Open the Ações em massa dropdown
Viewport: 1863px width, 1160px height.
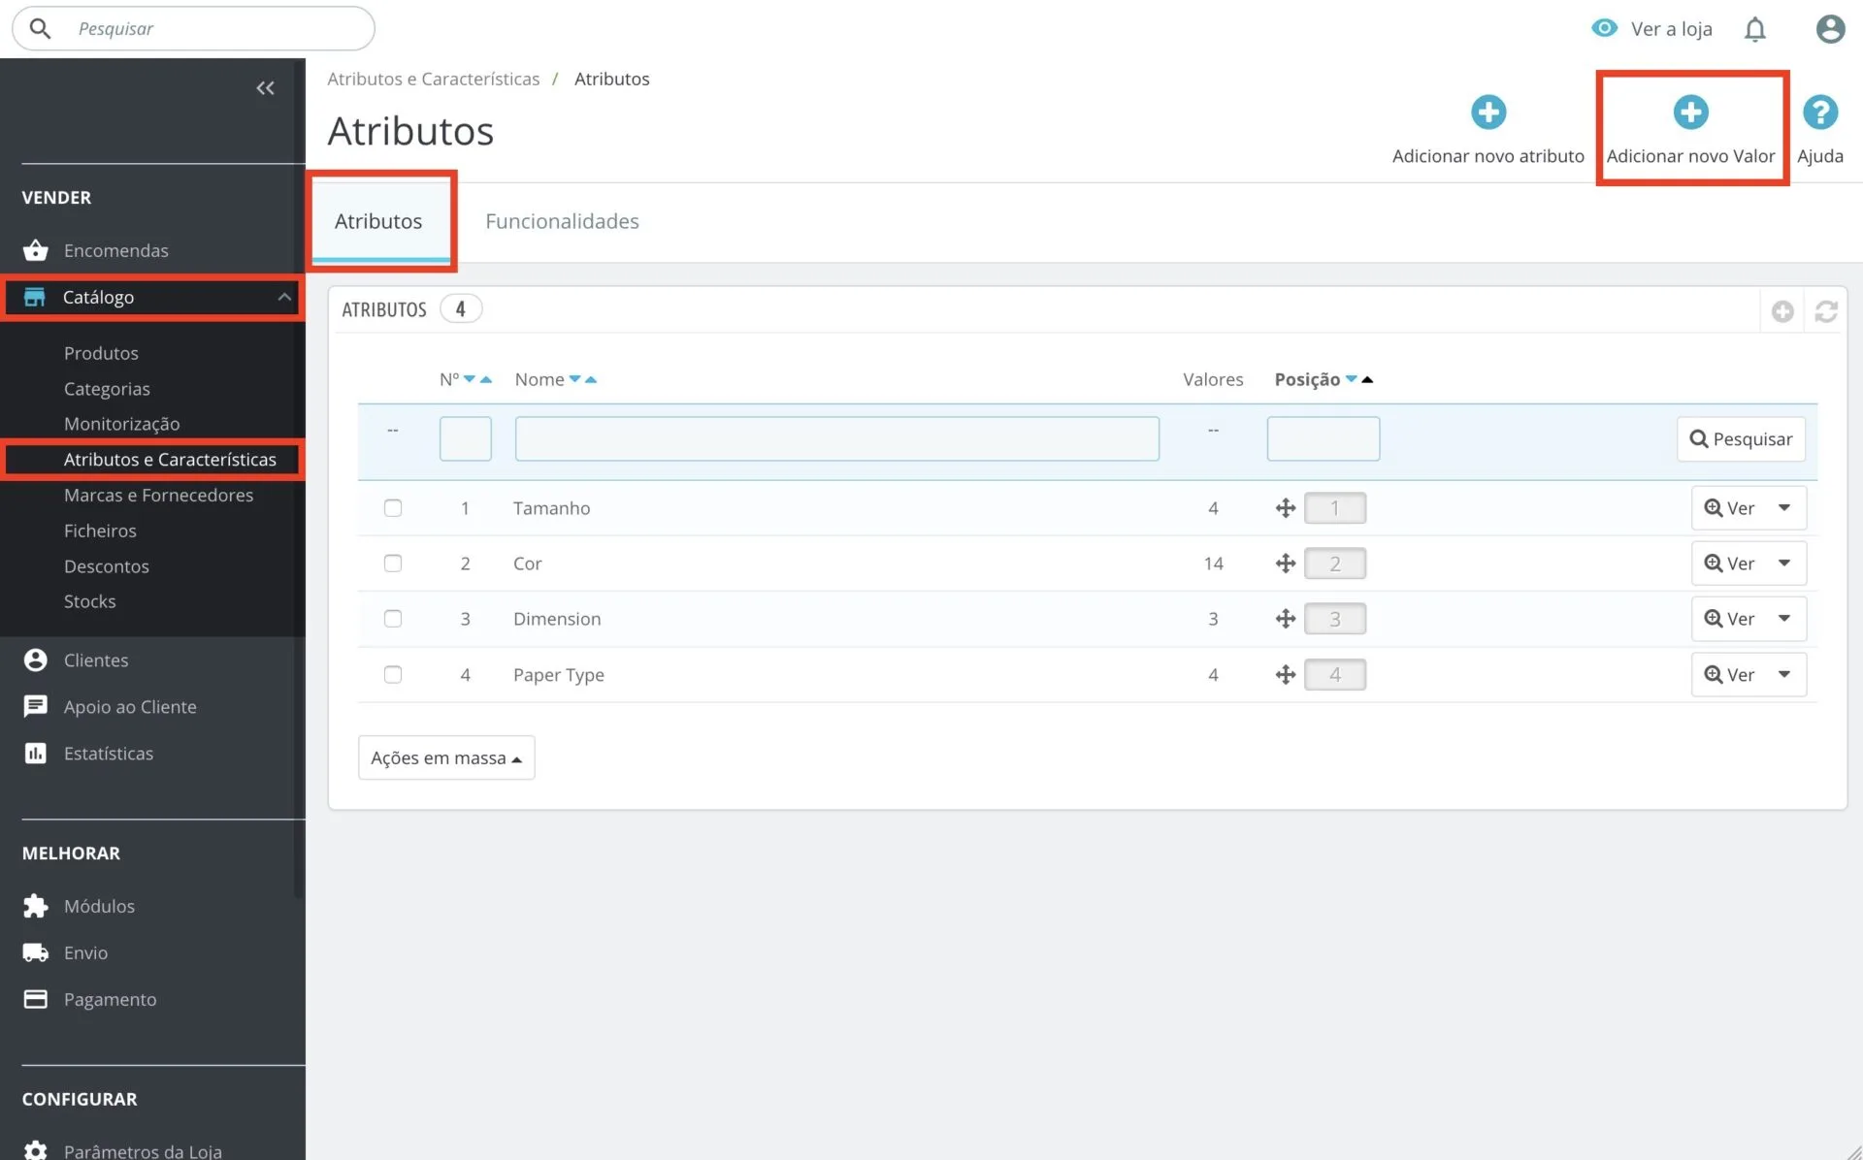pyautogui.click(x=446, y=757)
